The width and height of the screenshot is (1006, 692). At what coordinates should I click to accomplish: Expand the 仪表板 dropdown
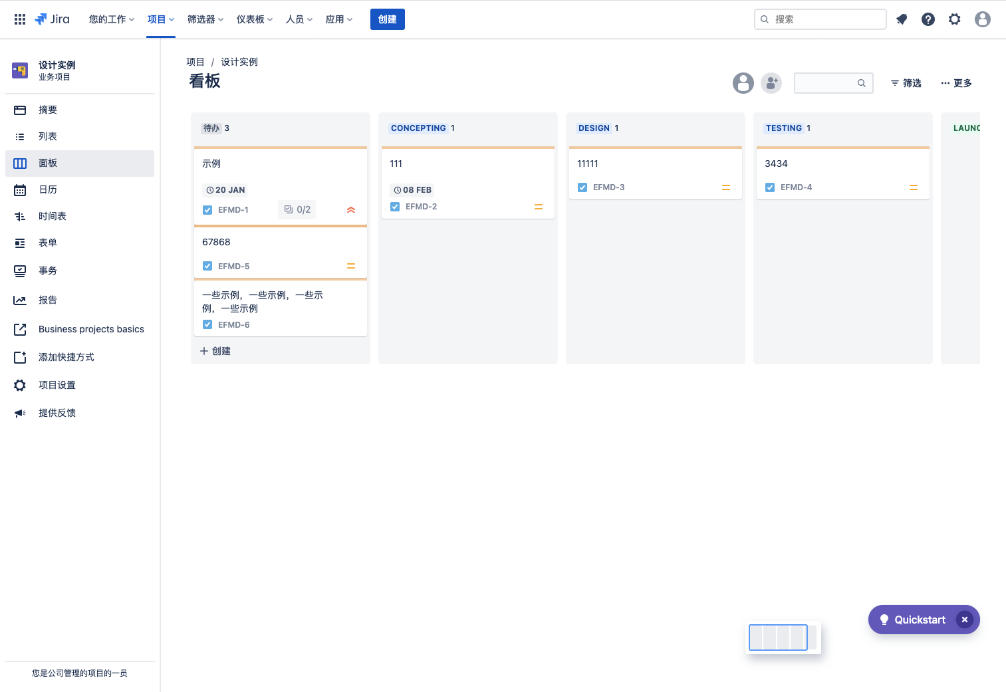(255, 19)
